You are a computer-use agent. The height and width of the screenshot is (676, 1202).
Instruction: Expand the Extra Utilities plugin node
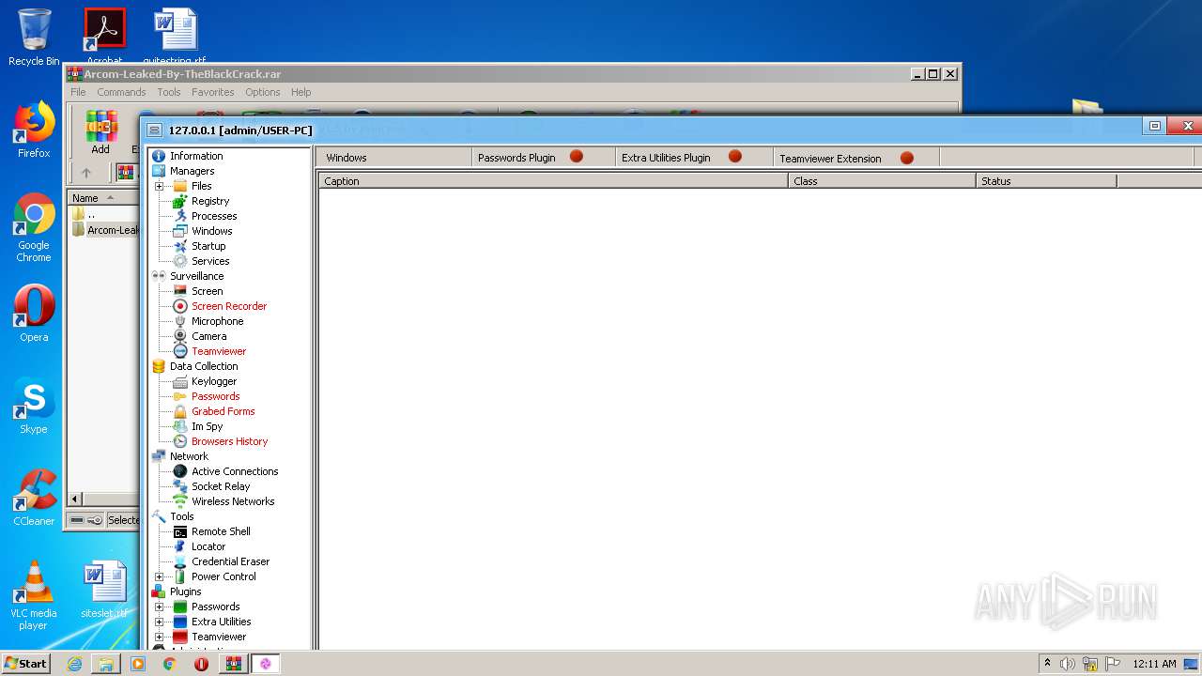[159, 622]
